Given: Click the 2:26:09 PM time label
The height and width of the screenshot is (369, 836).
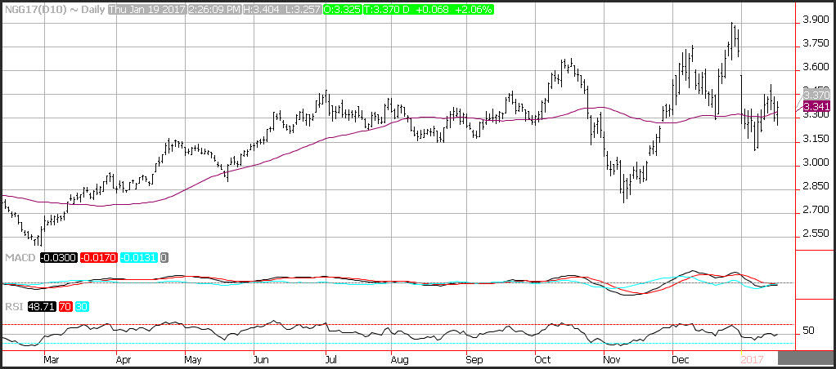Looking at the screenshot, I should click(x=212, y=8).
